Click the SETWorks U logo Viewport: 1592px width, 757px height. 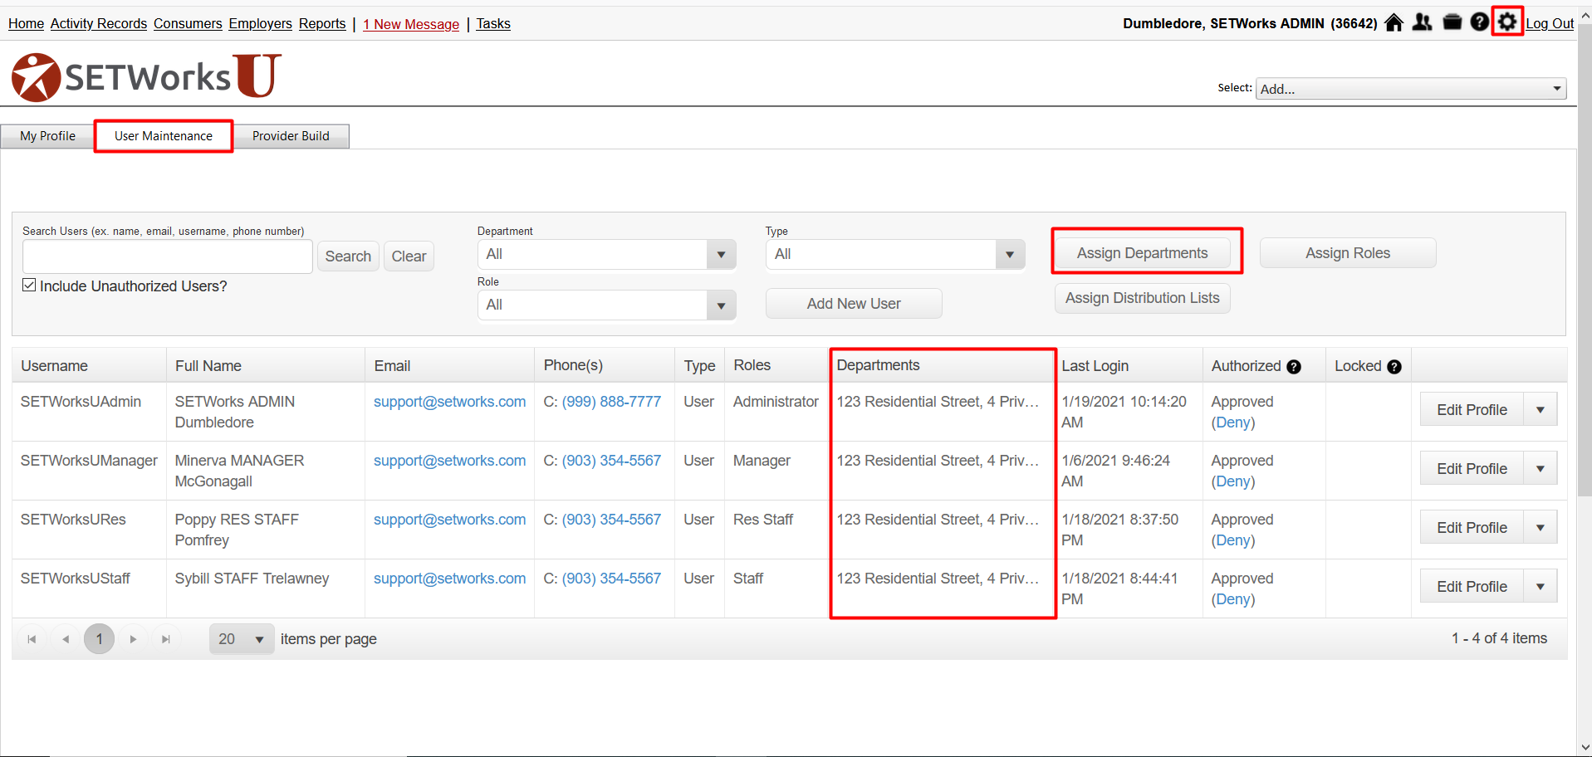coord(147,76)
